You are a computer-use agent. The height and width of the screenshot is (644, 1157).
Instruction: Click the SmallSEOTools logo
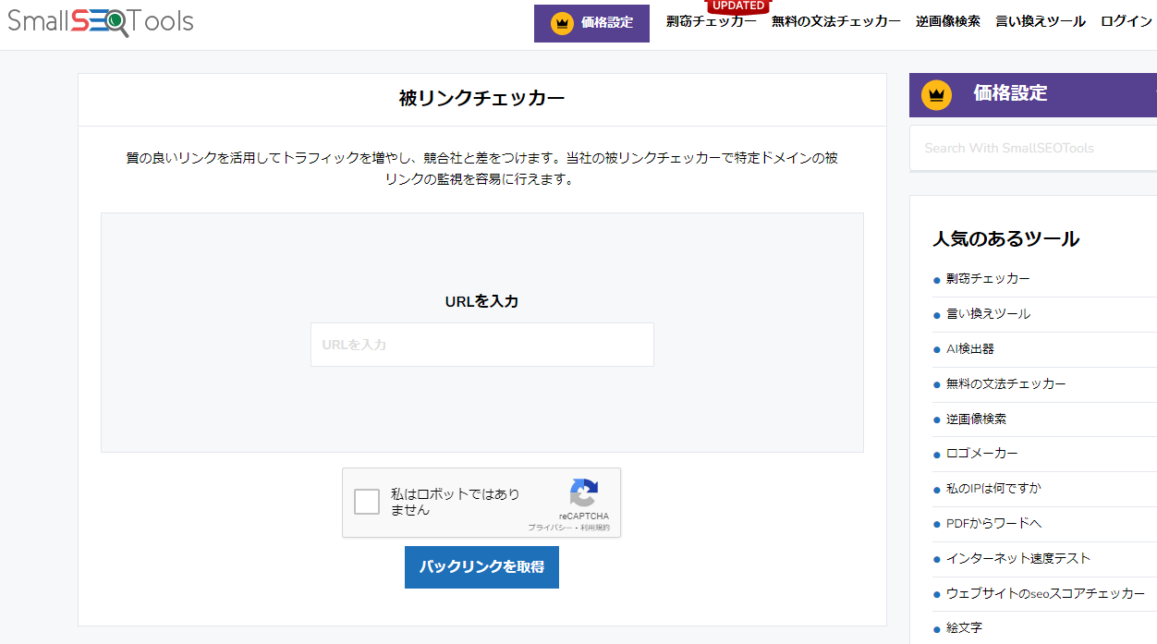click(x=101, y=21)
